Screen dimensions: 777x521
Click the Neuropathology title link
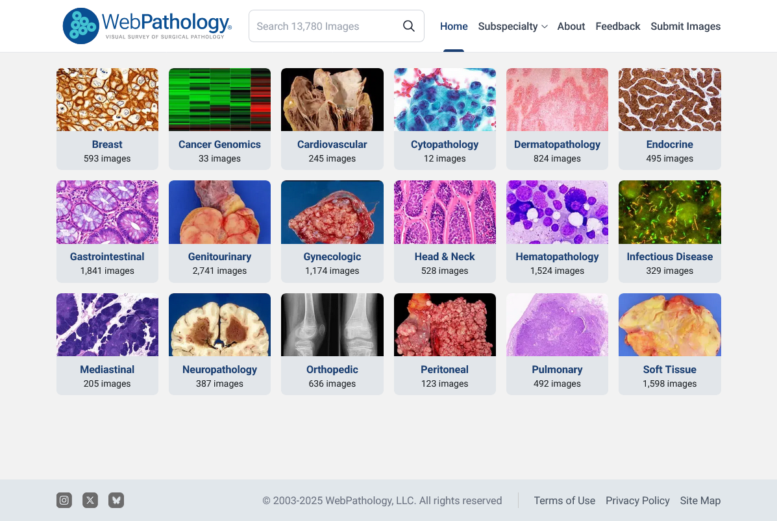(219, 370)
